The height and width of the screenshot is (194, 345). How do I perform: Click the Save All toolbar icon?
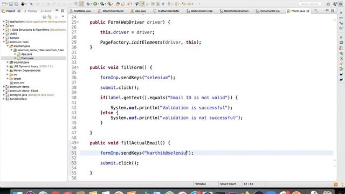tap(16, 4)
